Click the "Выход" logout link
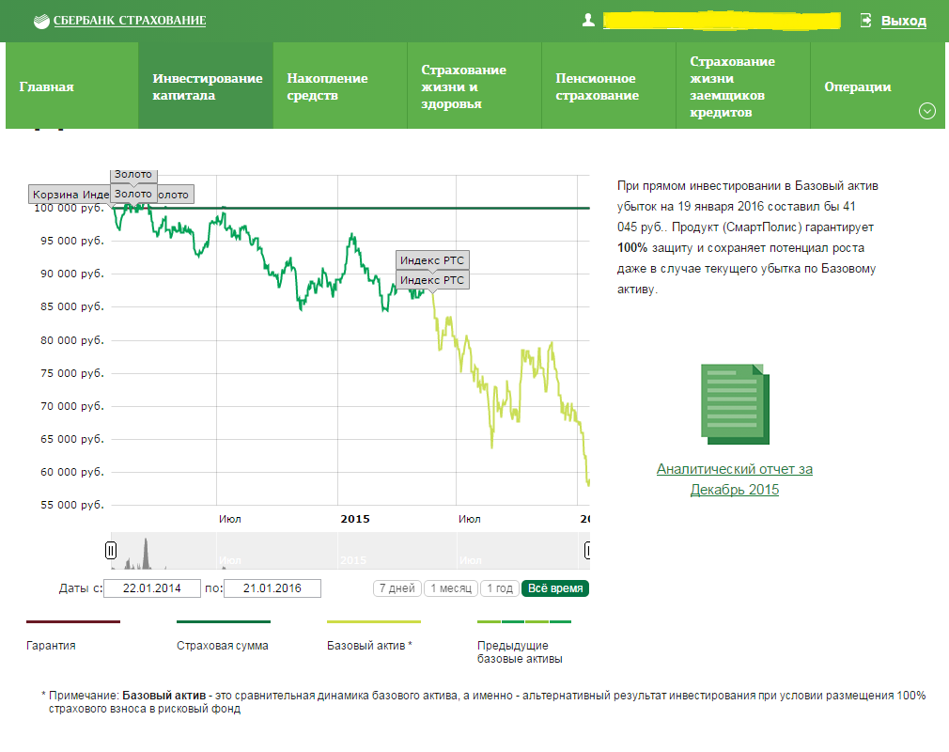Image resolution: width=949 pixels, height=752 pixels. pos(904,21)
